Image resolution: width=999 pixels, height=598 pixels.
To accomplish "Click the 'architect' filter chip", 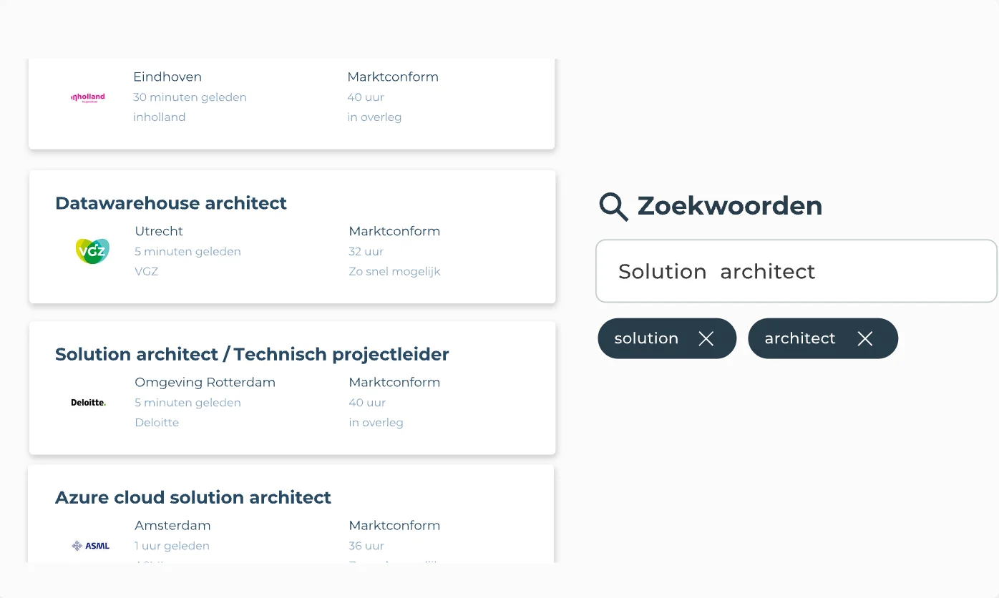I will click(x=799, y=338).
